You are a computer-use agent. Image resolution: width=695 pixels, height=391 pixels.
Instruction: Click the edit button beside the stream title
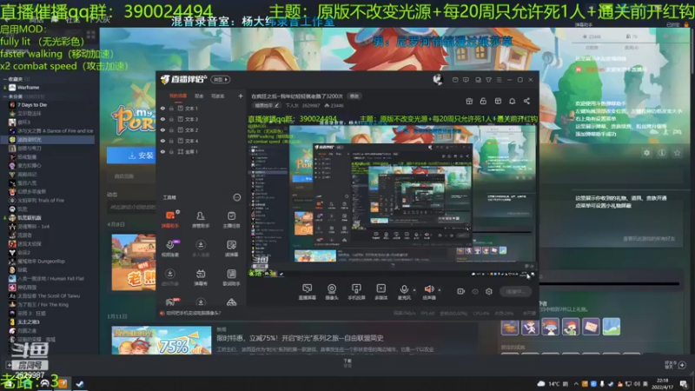[354, 96]
